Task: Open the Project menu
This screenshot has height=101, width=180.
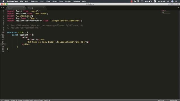Action: (x=68, y=1)
